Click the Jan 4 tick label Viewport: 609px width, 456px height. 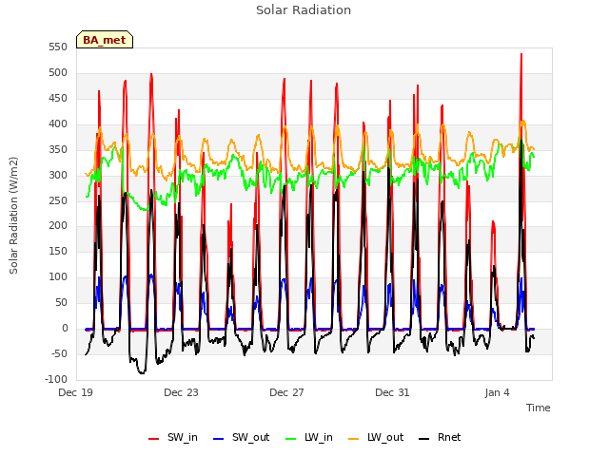coord(497,392)
